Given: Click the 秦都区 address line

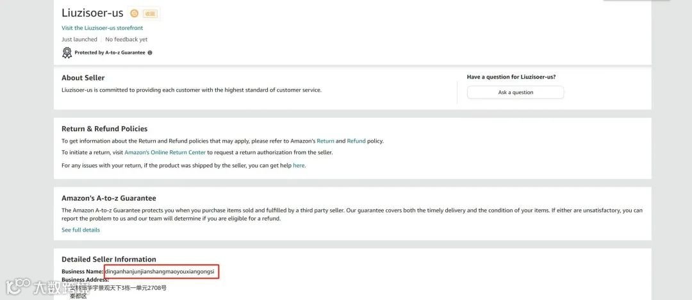Looking at the screenshot, I should coord(79,296).
